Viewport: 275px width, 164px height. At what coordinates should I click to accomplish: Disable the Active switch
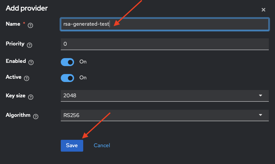coord(67,78)
